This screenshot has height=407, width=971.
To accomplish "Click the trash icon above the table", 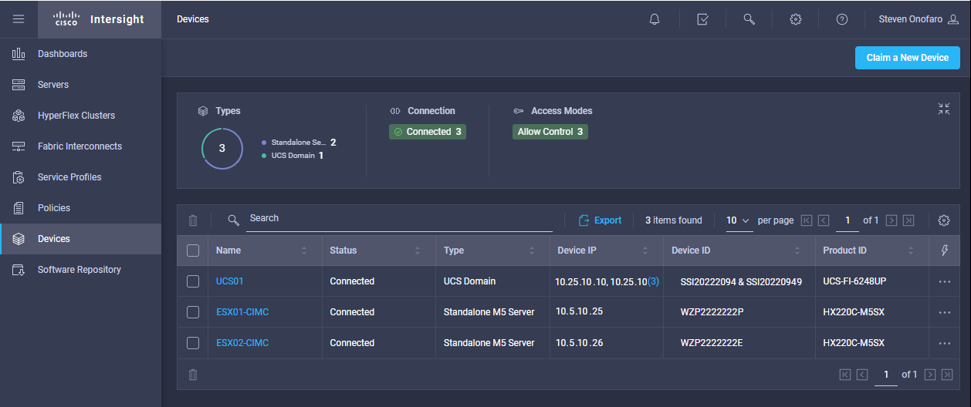I will (193, 220).
